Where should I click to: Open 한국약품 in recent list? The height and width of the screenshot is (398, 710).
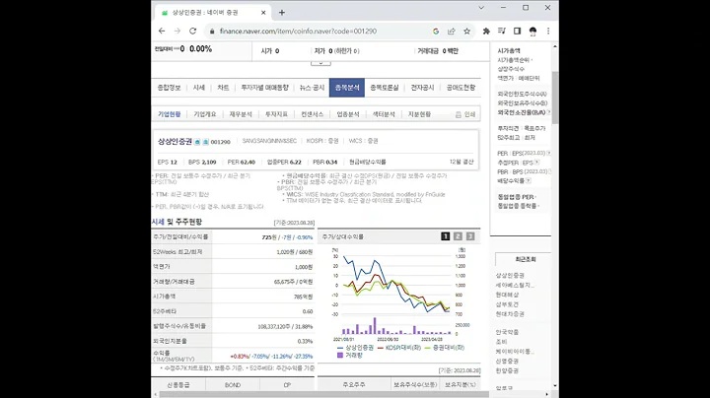pyautogui.click(x=507, y=332)
